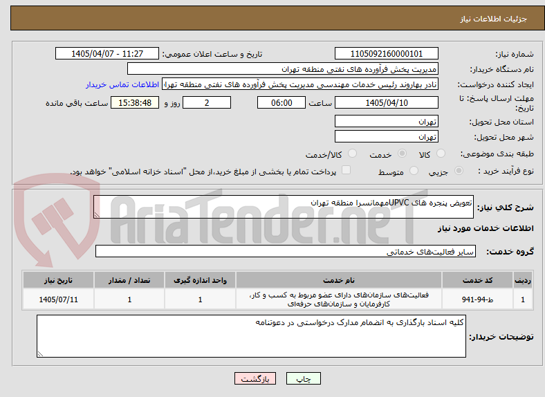Image resolution: width=545 pixels, height=397 pixels.
Task: Click the شماره نیاز label
Action: (515, 54)
